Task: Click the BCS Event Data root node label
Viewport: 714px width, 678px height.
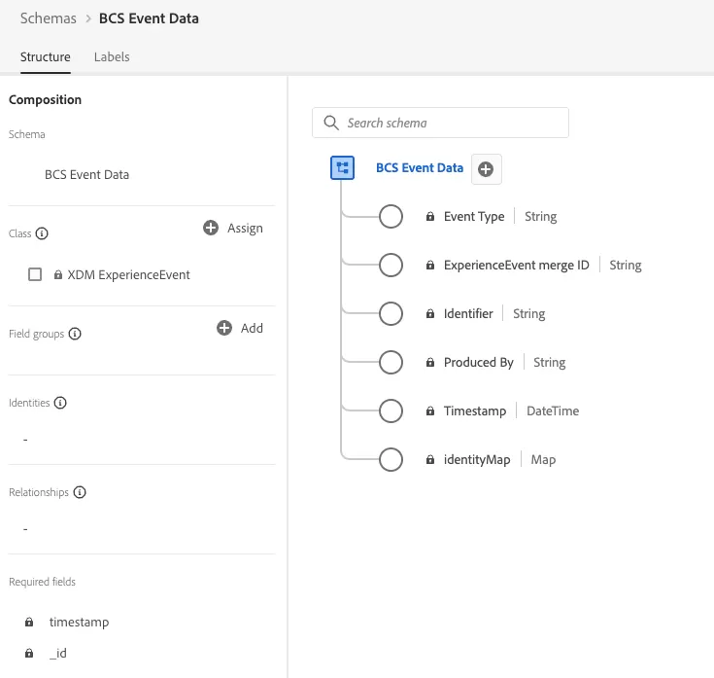Action: 420,167
